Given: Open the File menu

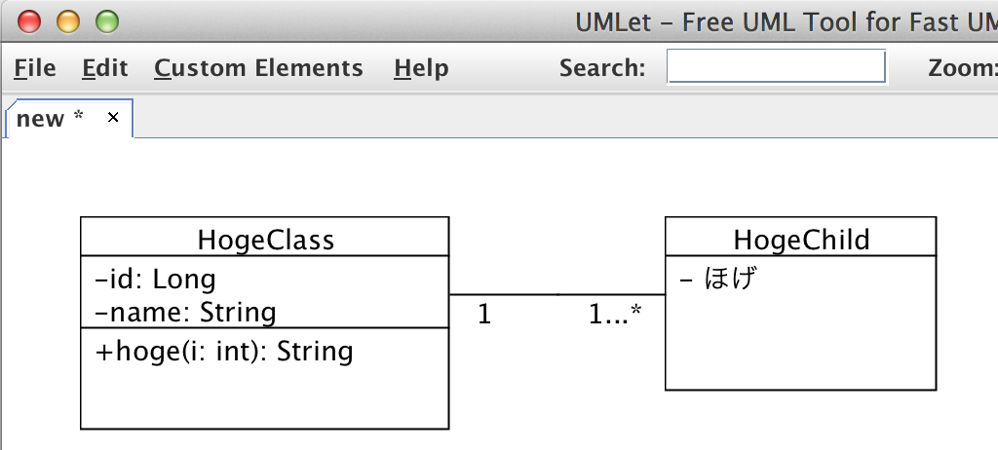Looking at the screenshot, I should pyautogui.click(x=35, y=68).
